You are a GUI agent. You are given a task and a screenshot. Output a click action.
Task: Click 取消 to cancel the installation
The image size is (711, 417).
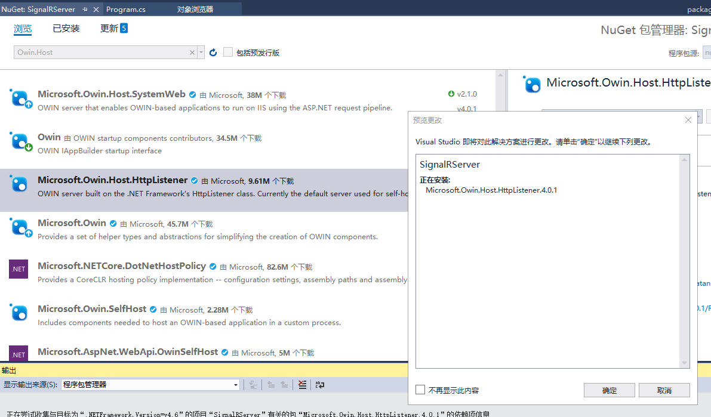[664, 390]
